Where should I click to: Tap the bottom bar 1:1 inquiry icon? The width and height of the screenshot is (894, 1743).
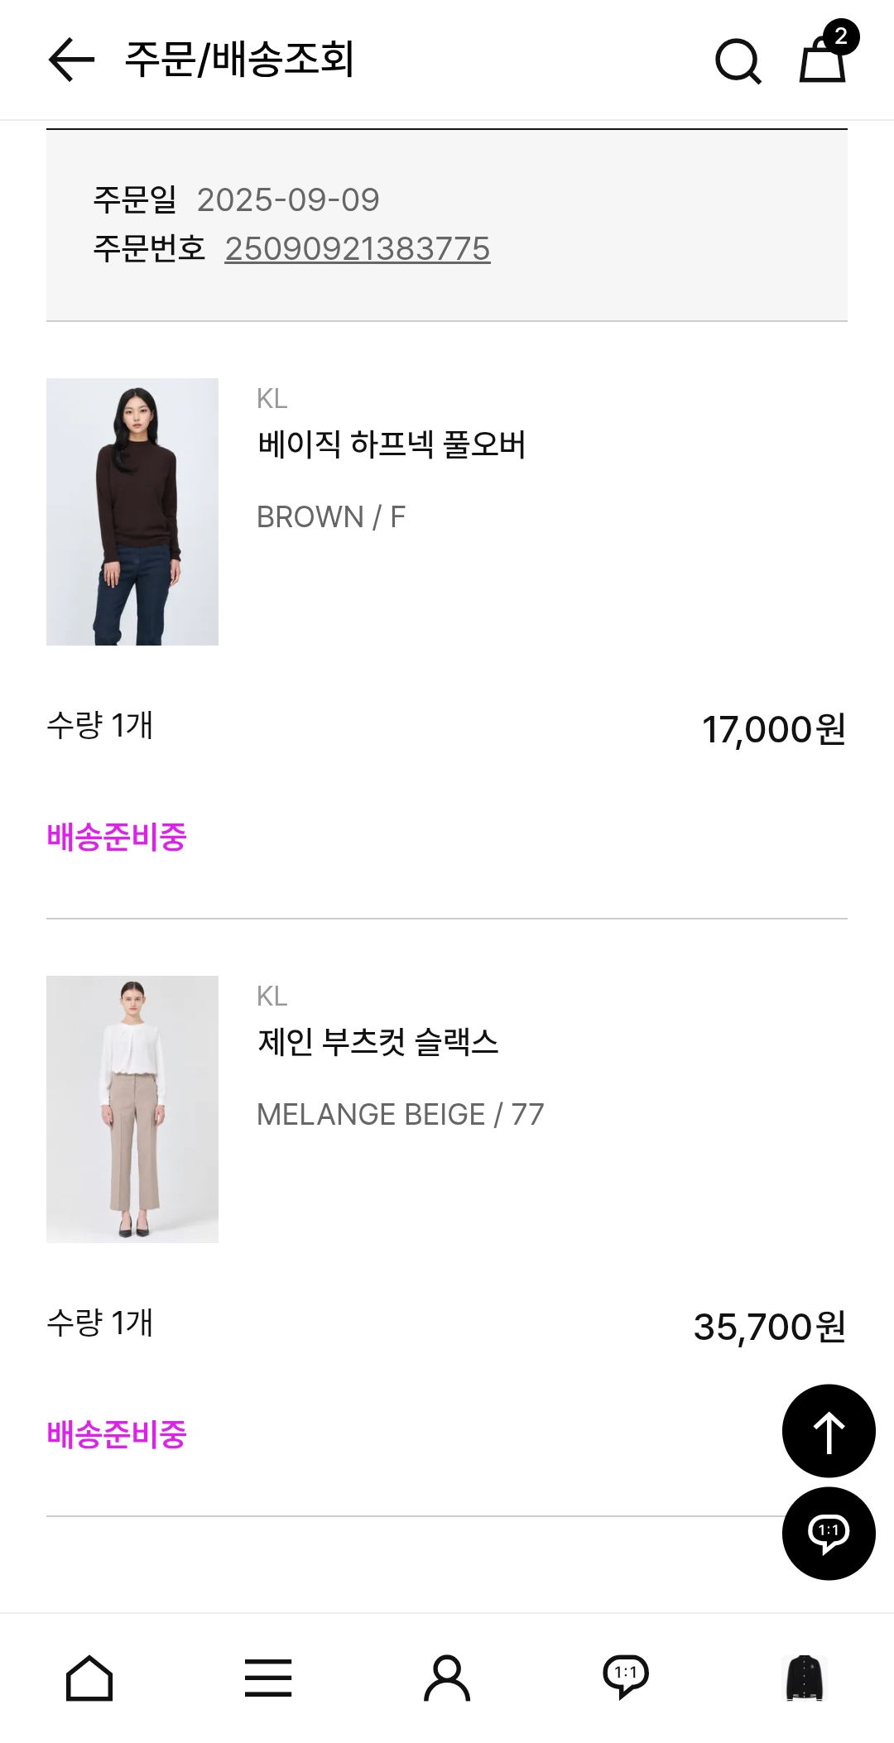pyautogui.click(x=626, y=1677)
